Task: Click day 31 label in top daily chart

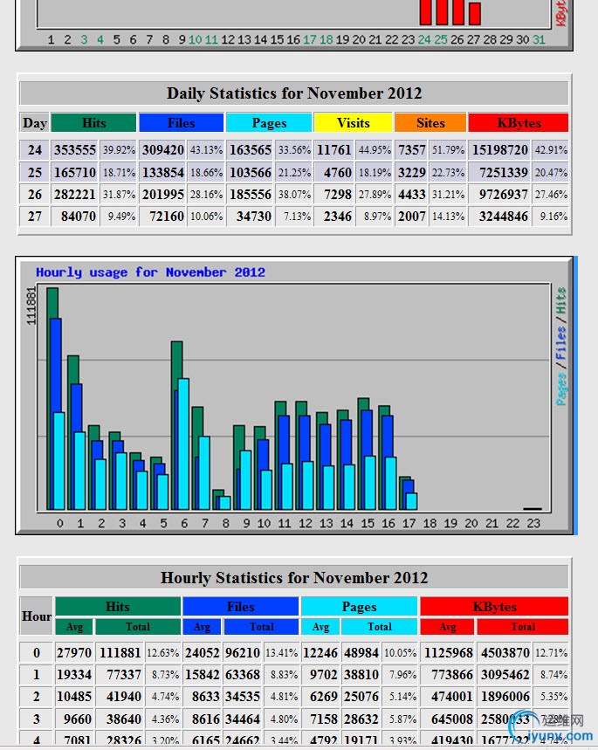Action: point(539,39)
